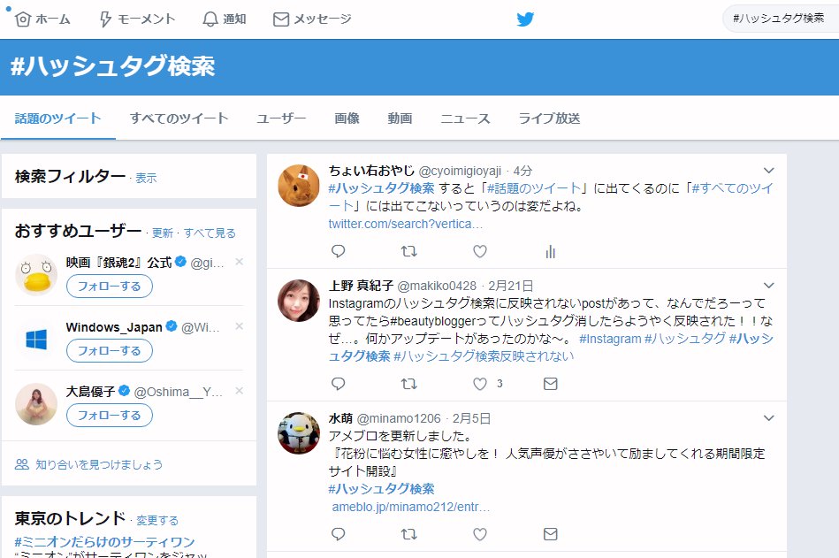Click the Twitter bird logo
839x558 pixels.
[x=525, y=19]
